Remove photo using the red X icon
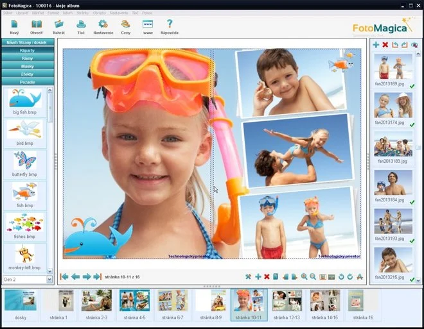 [x=385, y=45]
